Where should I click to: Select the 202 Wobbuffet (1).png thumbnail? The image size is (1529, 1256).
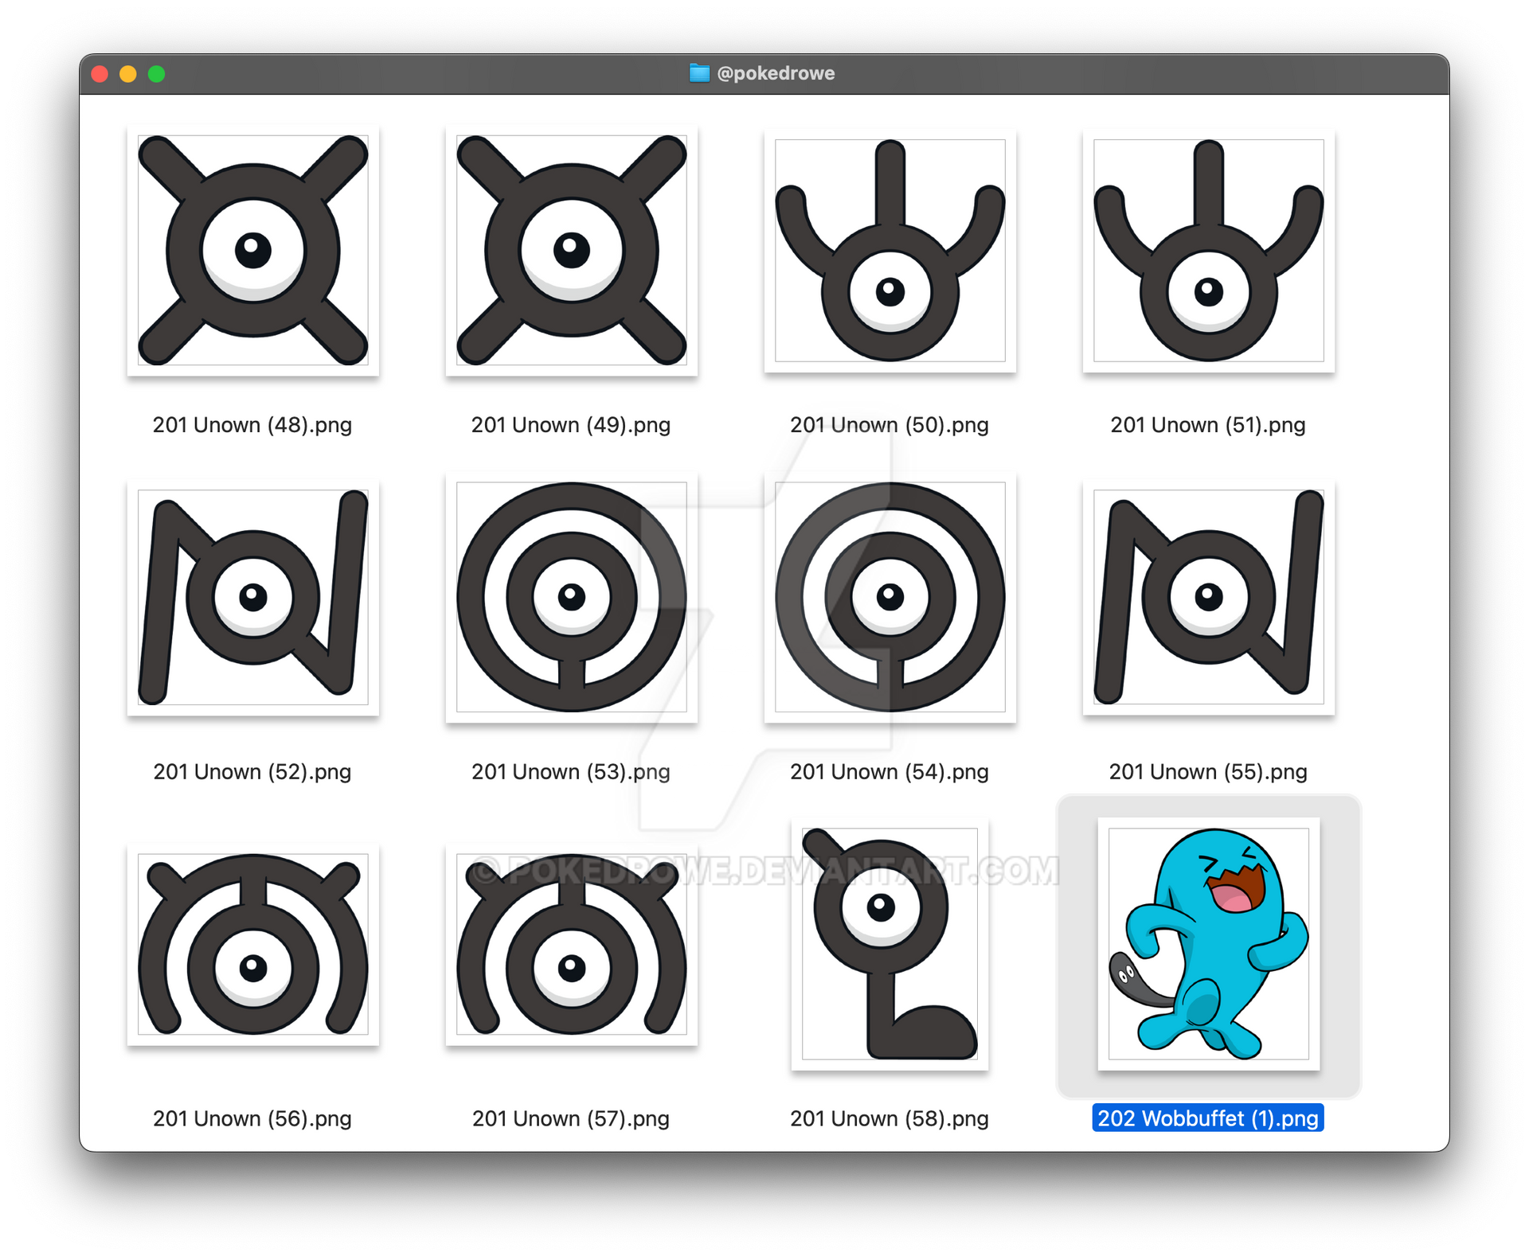point(1208,944)
